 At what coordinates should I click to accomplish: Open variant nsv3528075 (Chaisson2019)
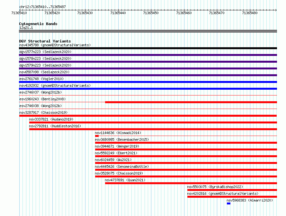coord(119,173)
